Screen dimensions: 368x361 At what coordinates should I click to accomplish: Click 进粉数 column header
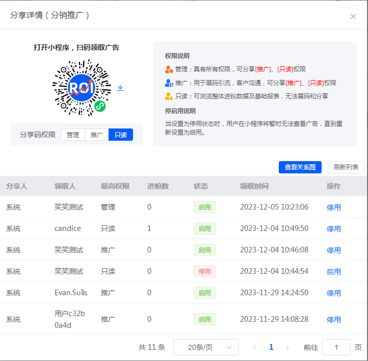pos(158,186)
